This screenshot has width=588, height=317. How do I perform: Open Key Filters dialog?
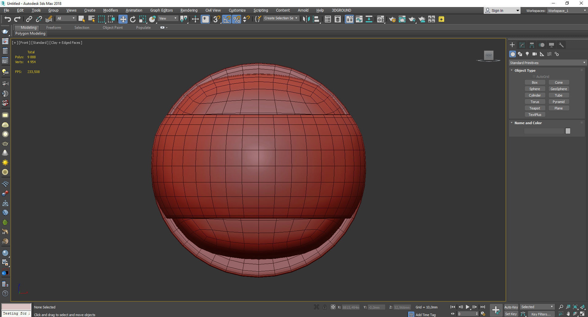[x=541, y=314]
